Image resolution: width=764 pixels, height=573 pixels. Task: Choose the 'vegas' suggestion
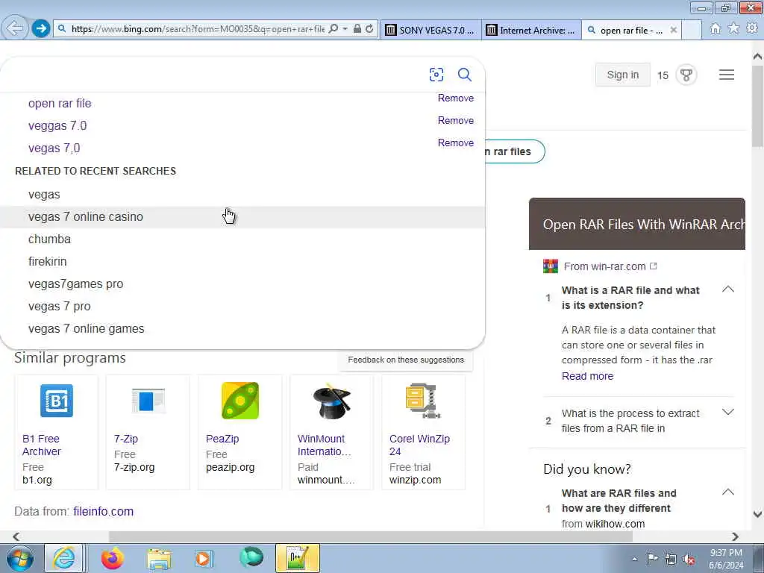[242, 195]
